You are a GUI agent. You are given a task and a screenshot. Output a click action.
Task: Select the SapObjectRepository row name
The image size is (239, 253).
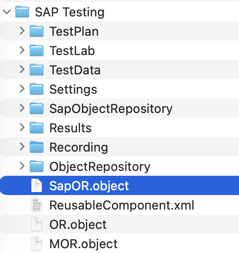click(x=111, y=109)
